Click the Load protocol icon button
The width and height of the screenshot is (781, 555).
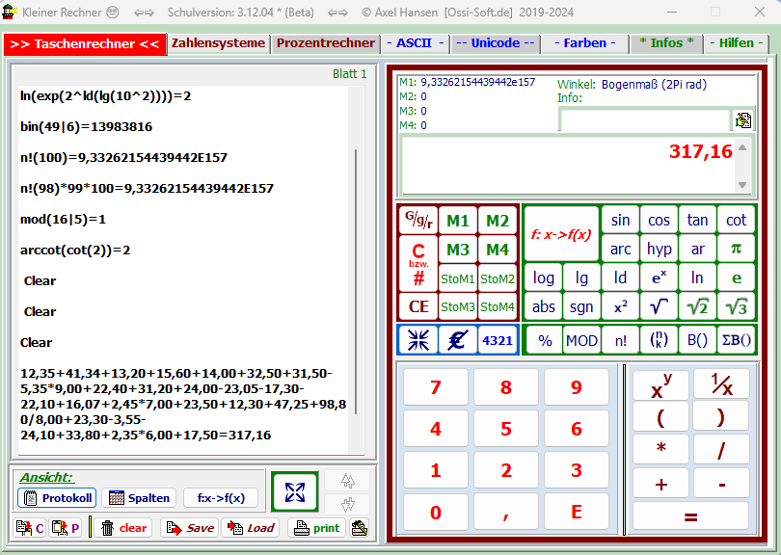251,527
